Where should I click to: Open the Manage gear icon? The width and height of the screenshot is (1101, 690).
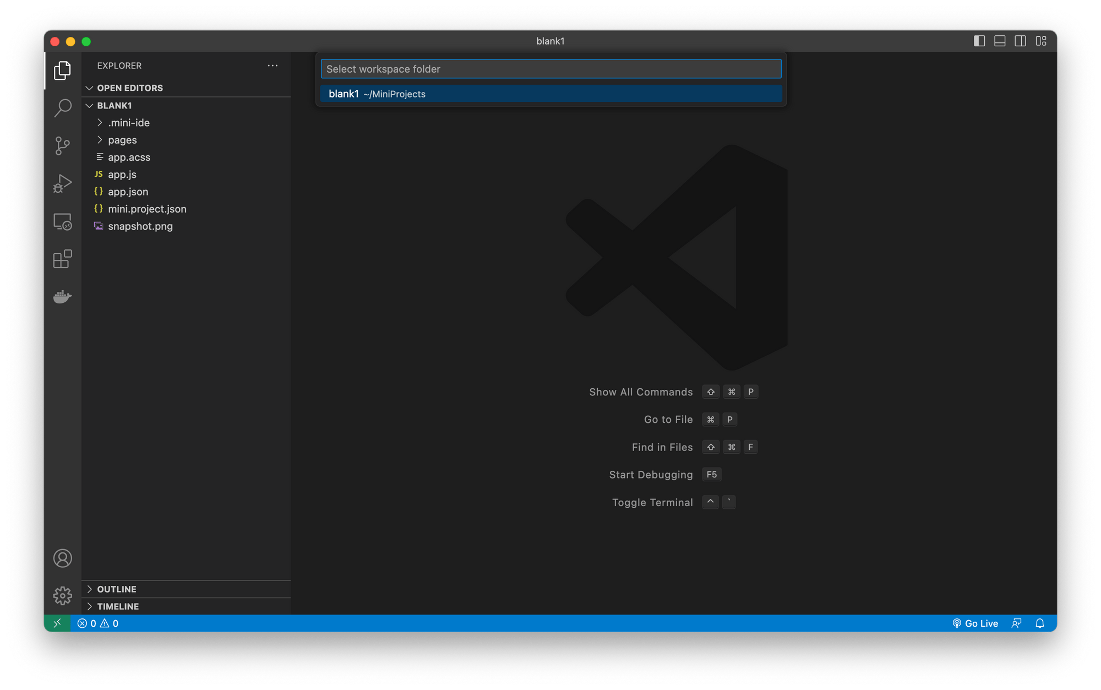[62, 596]
